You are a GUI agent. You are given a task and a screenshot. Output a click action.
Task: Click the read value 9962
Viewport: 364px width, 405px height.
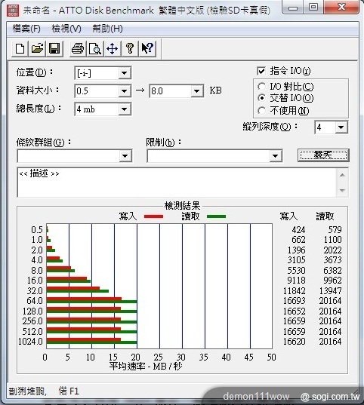332,281
